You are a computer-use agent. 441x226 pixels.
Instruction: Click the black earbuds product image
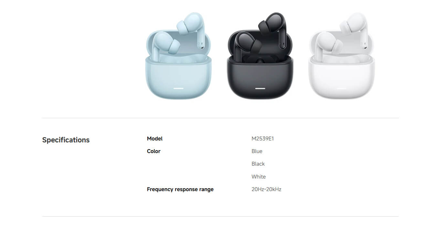pyautogui.click(x=260, y=56)
